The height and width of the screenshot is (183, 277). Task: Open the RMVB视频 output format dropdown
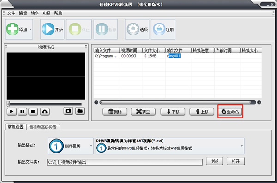71,146
